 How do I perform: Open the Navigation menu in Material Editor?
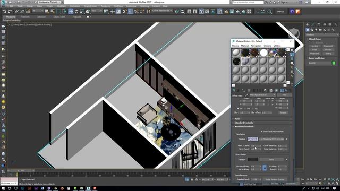pos(256,46)
